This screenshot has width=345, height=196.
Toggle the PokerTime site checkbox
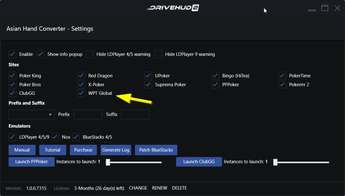pyautogui.click(x=282, y=76)
